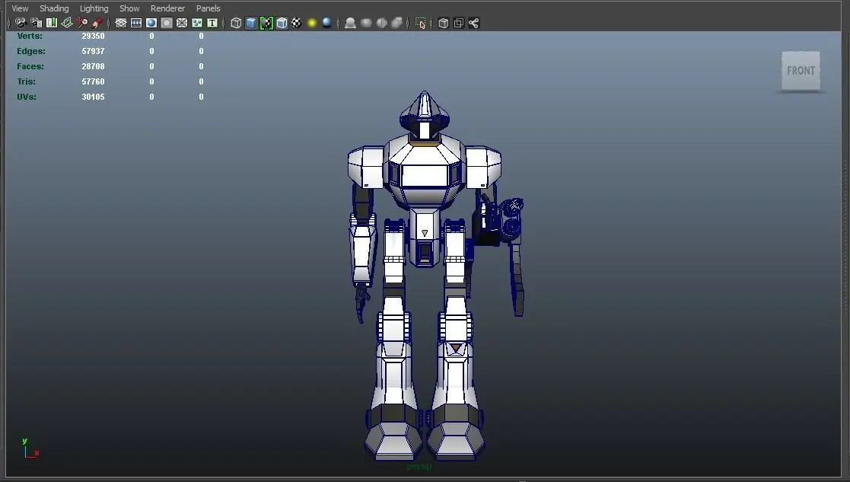Click the Verts value 29350

(x=94, y=36)
